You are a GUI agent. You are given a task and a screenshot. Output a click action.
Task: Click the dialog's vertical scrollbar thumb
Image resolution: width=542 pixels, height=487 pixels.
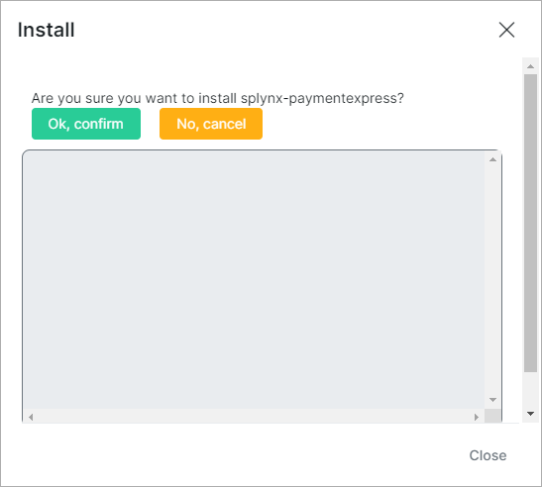tap(530, 223)
